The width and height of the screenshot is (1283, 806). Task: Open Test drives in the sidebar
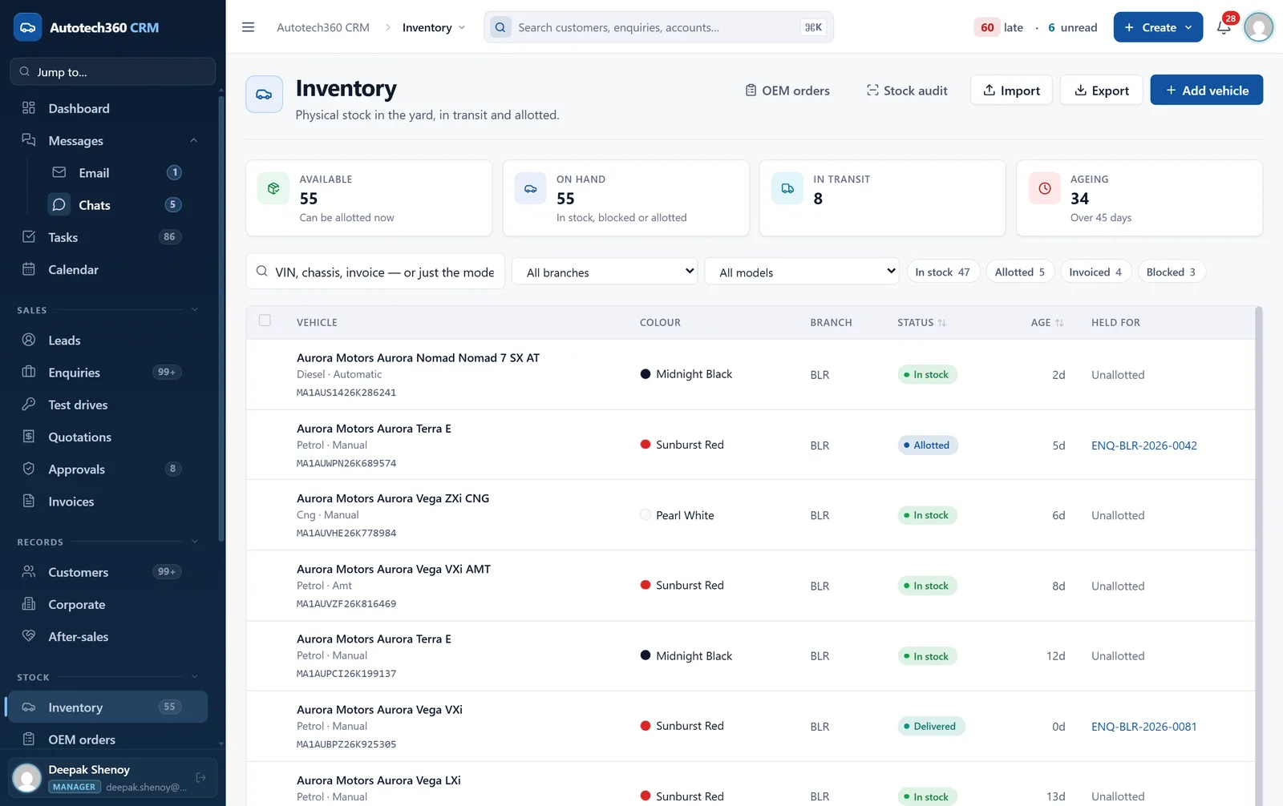pos(108,405)
